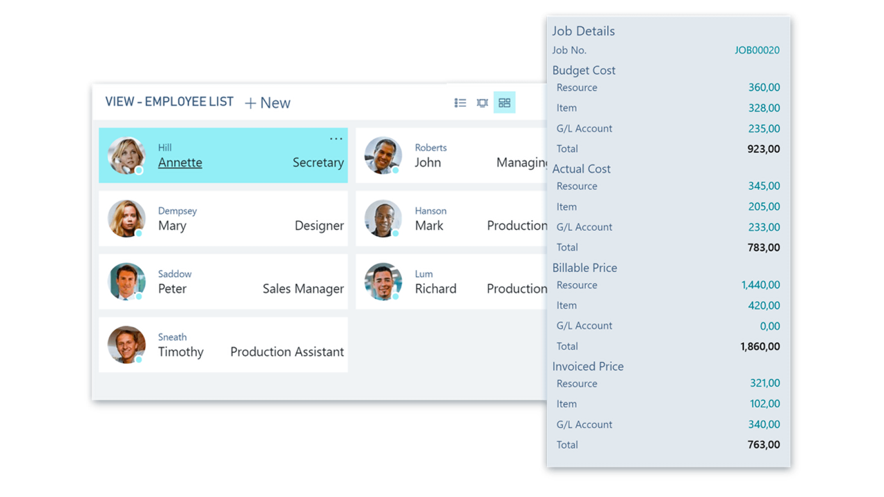
Task: Open Timothy Sneath's profile photo
Action: [x=126, y=345]
